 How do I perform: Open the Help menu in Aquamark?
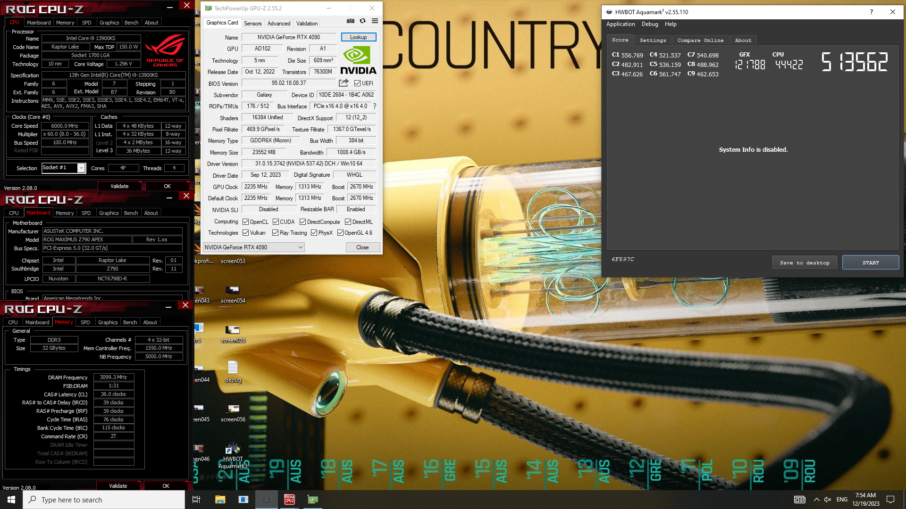pyautogui.click(x=670, y=24)
